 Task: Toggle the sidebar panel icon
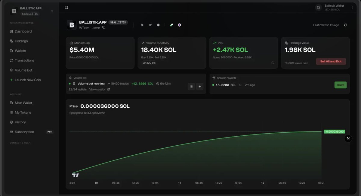66,8
